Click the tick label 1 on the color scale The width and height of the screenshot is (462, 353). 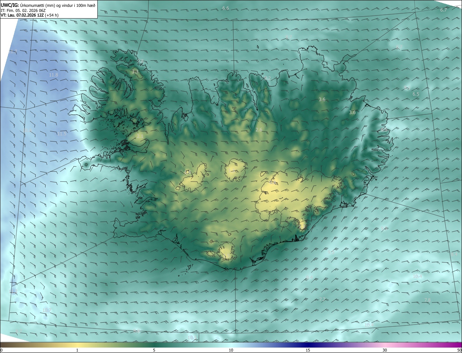[x=77, y=350]
